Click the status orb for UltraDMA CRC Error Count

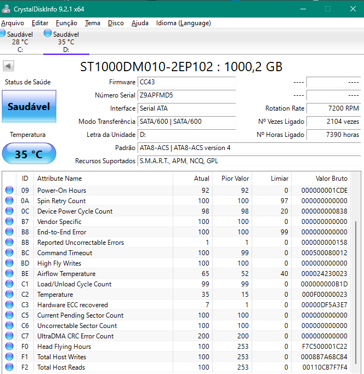(x=9, y=336)
